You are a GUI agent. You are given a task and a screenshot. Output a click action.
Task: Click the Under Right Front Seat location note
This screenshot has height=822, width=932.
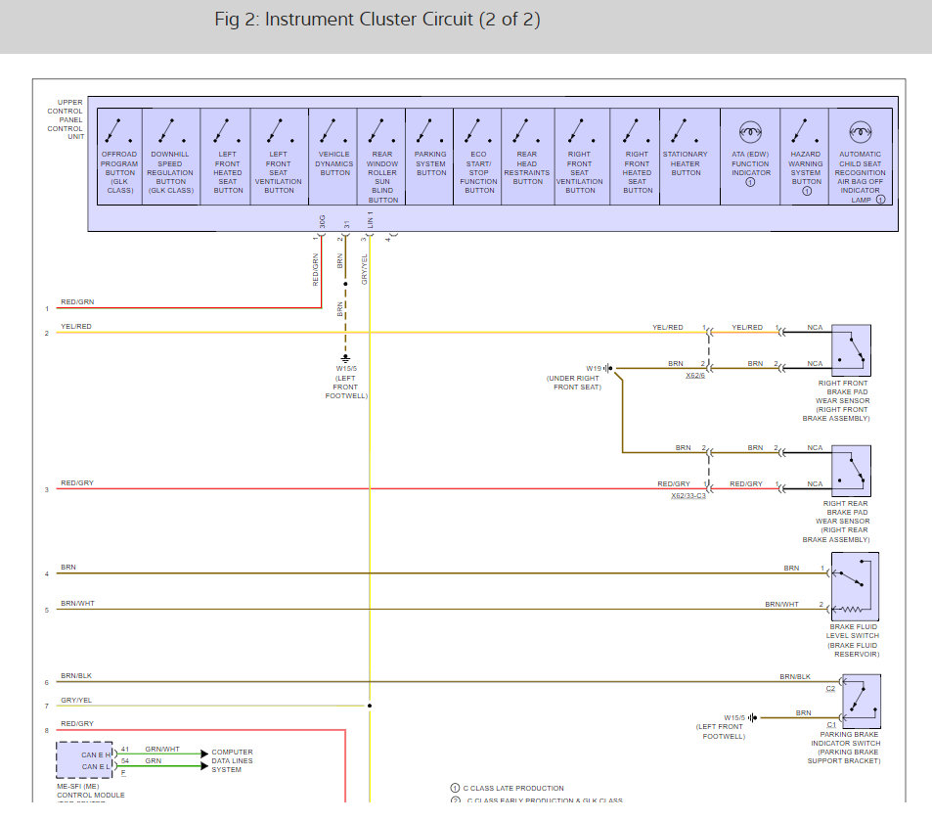pos(574,383)
